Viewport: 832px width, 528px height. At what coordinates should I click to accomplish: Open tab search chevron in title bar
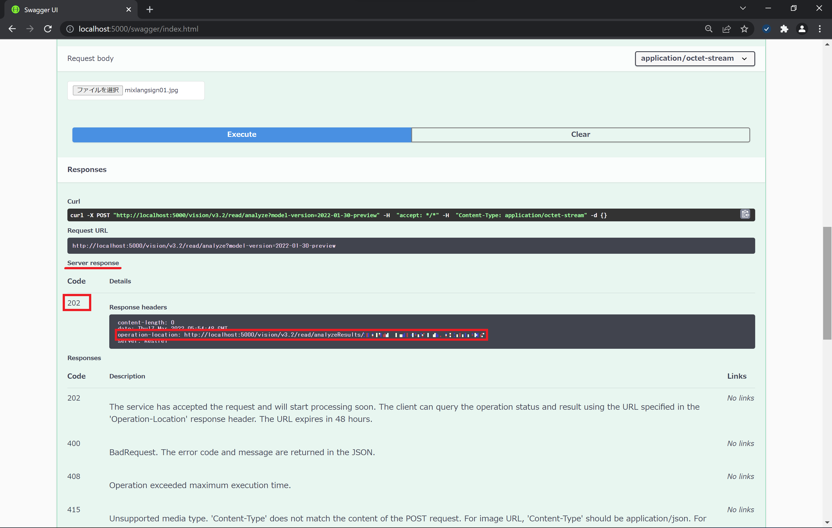coord(743,8)
